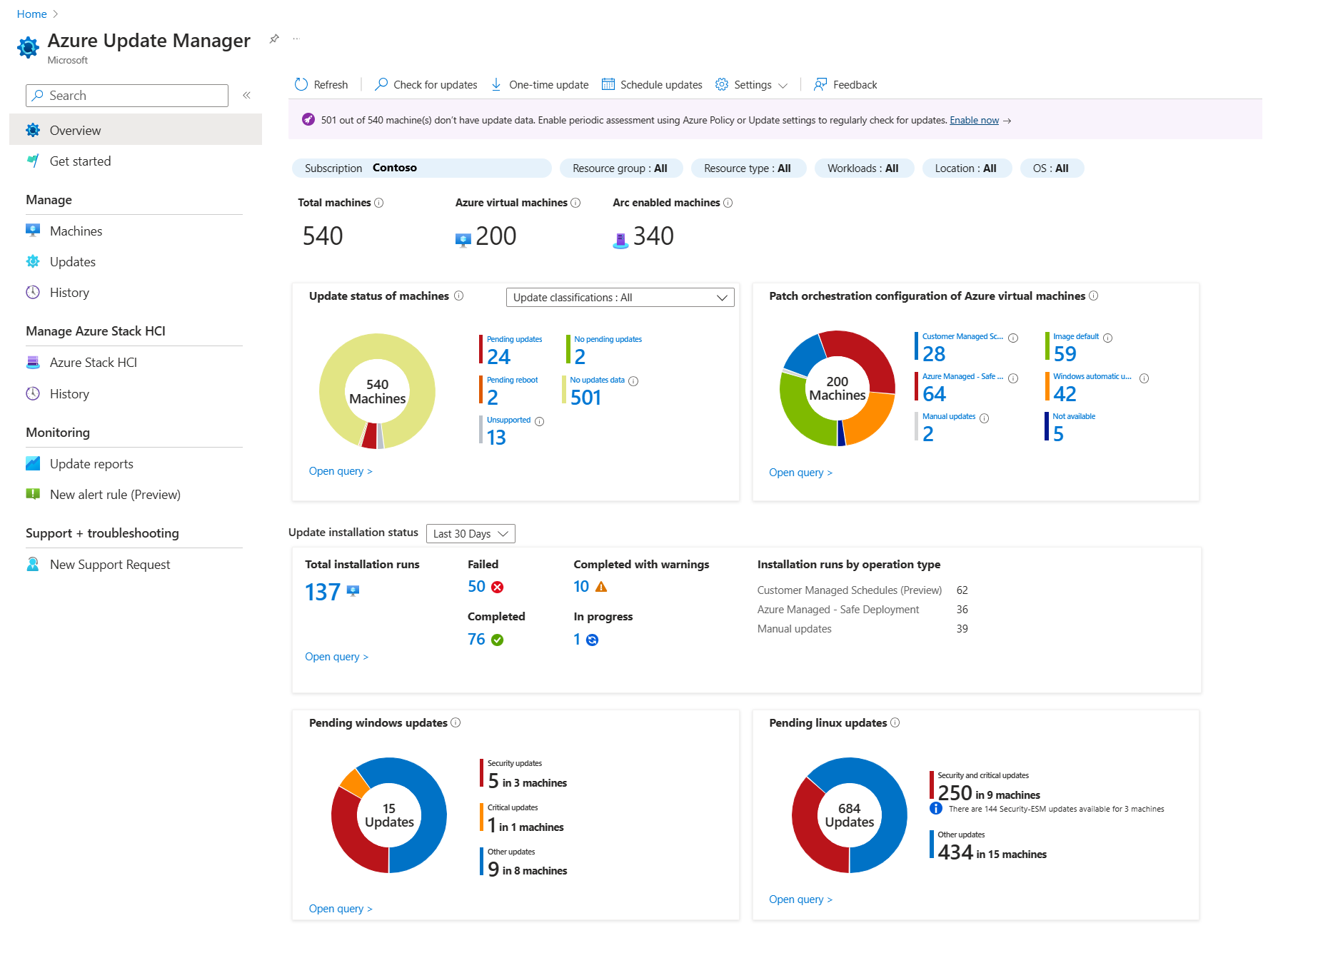Click the Refresh icon in the toolbar
1328x973 pixels.
pyautogui.click(x=301, y=84)
